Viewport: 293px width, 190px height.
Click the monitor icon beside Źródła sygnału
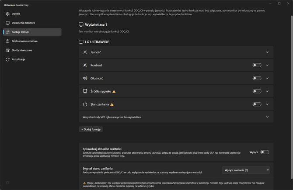85,91
